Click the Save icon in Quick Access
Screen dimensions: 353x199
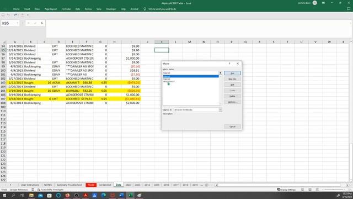coord(3,15)
